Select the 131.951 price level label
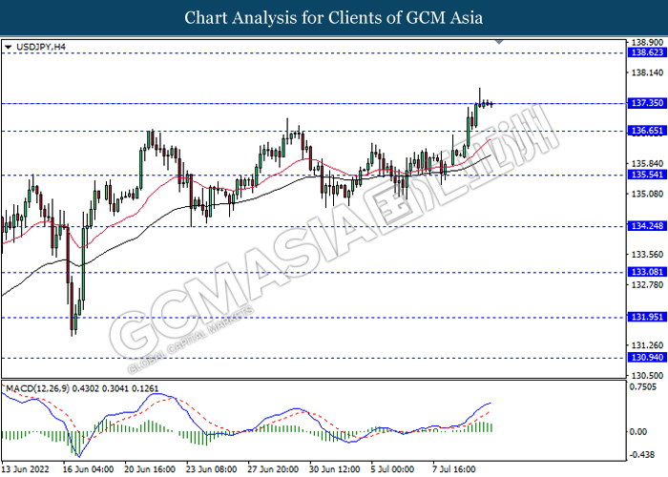The image size is (668, 477). tap(647, 317)
